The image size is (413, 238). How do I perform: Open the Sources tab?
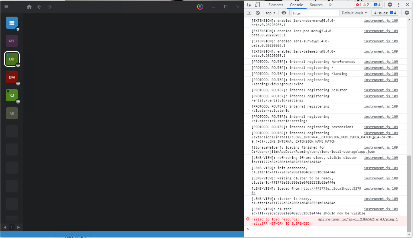pyautogui.click(x=316, y=5)
